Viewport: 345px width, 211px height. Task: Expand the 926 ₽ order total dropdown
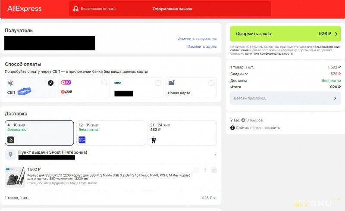[x=209, y=198]
